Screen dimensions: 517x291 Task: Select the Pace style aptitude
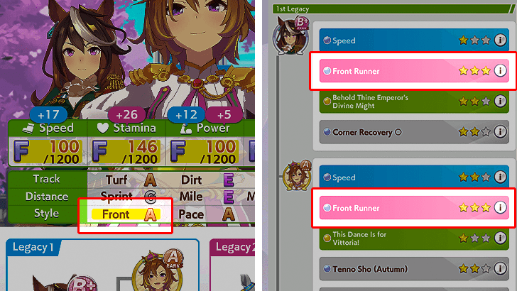(207, 214)
